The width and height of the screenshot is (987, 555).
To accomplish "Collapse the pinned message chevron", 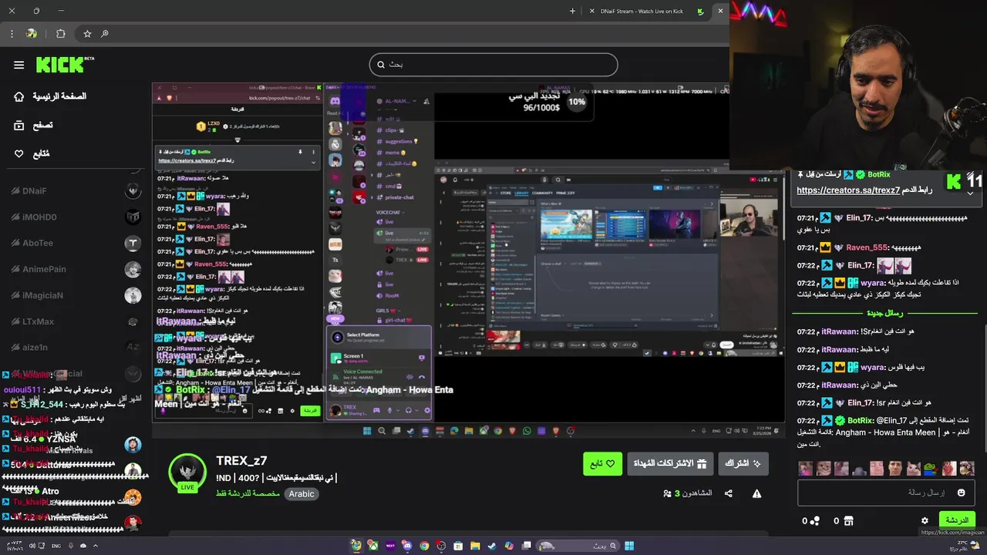I will point(970,193).
